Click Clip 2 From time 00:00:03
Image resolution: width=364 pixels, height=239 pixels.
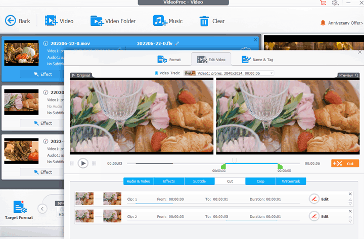click(x=176, y=216)
